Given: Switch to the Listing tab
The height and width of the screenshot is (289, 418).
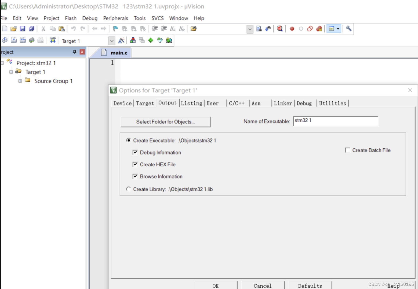Looking at the screenshot, I should [x=191, y=103].
